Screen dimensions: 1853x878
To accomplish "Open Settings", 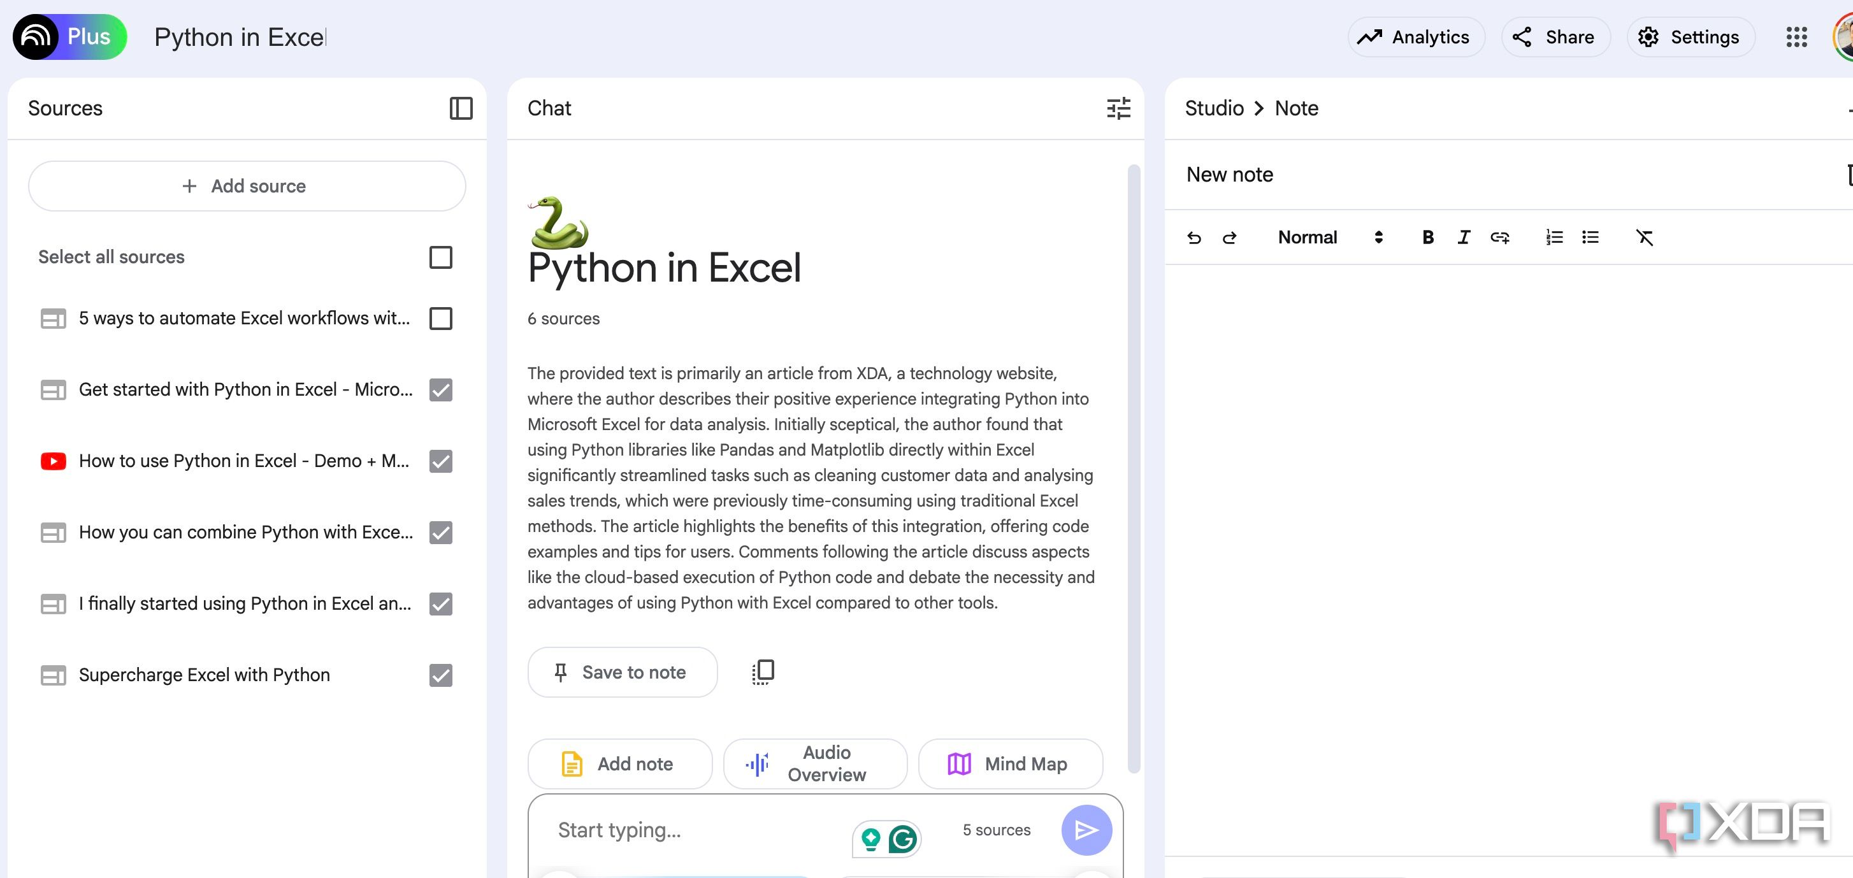I will [x=1691, y=38].
